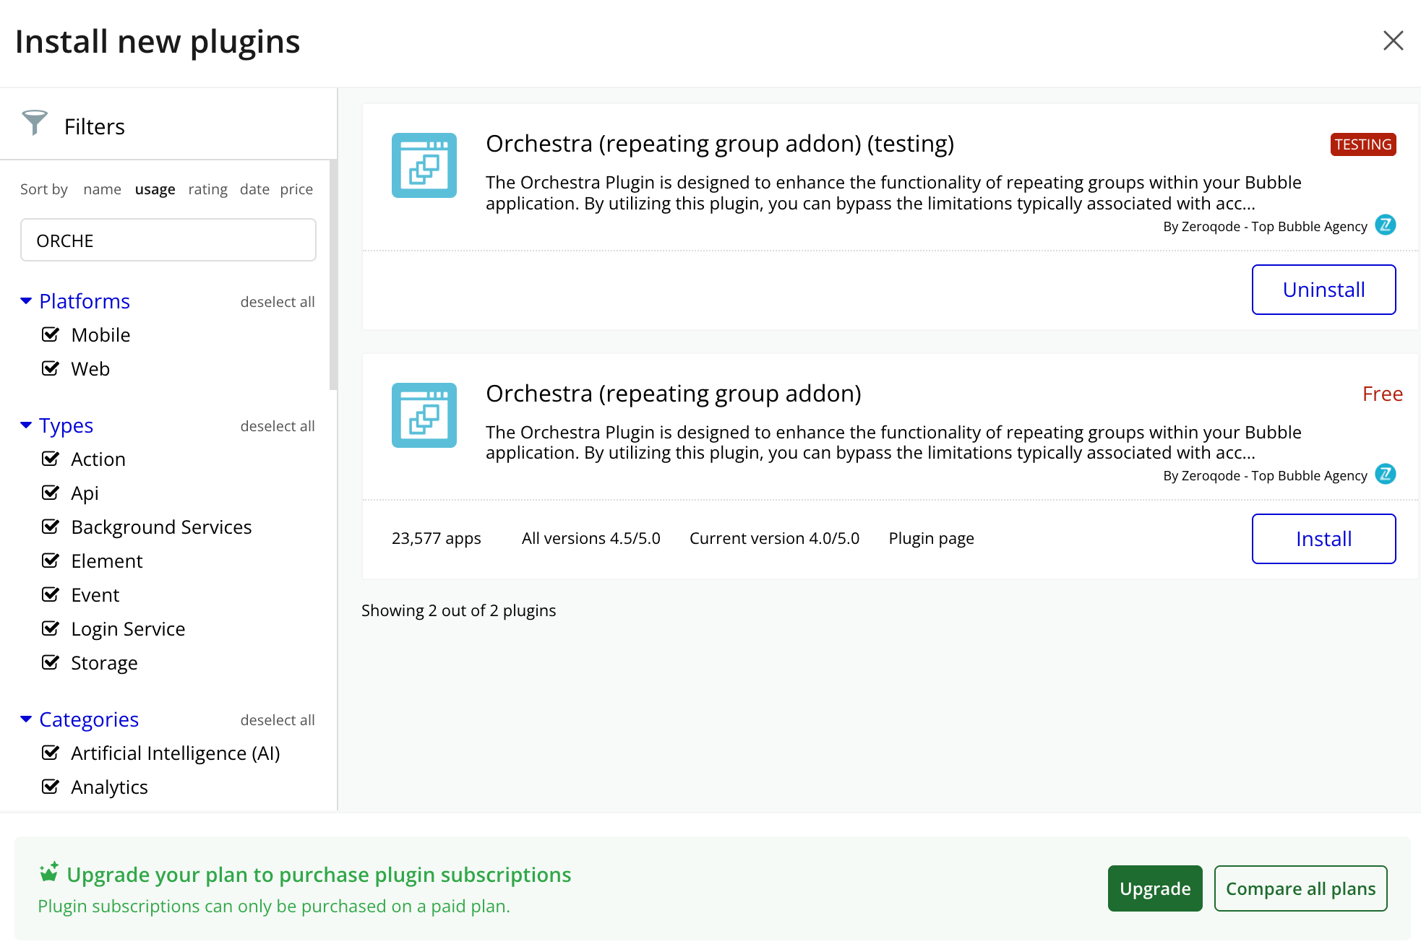Collapse the Categories filter section

click(26, 719)
